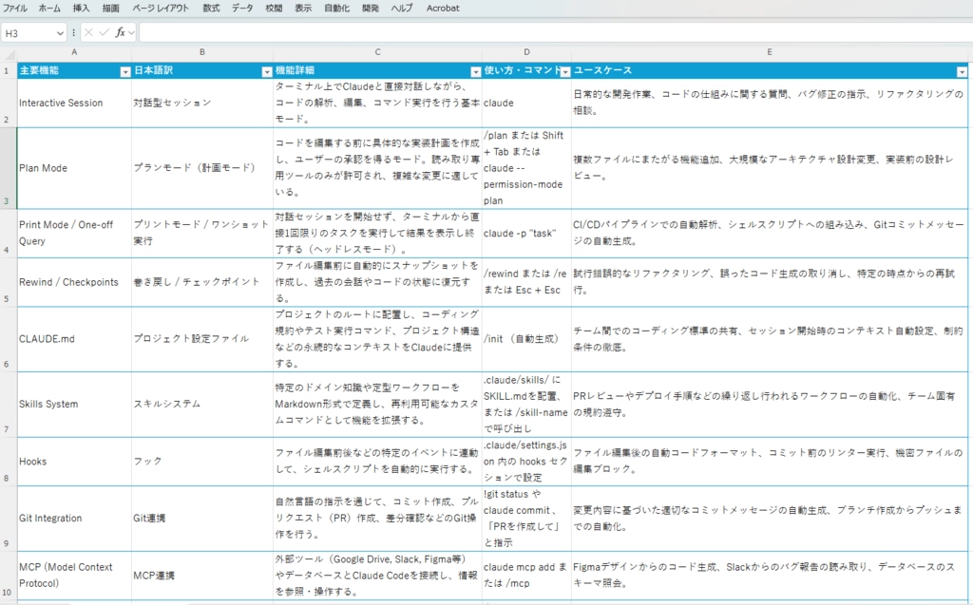Click the Hooks cell
Screen dimensions: 973x605
tap(74, 461)
